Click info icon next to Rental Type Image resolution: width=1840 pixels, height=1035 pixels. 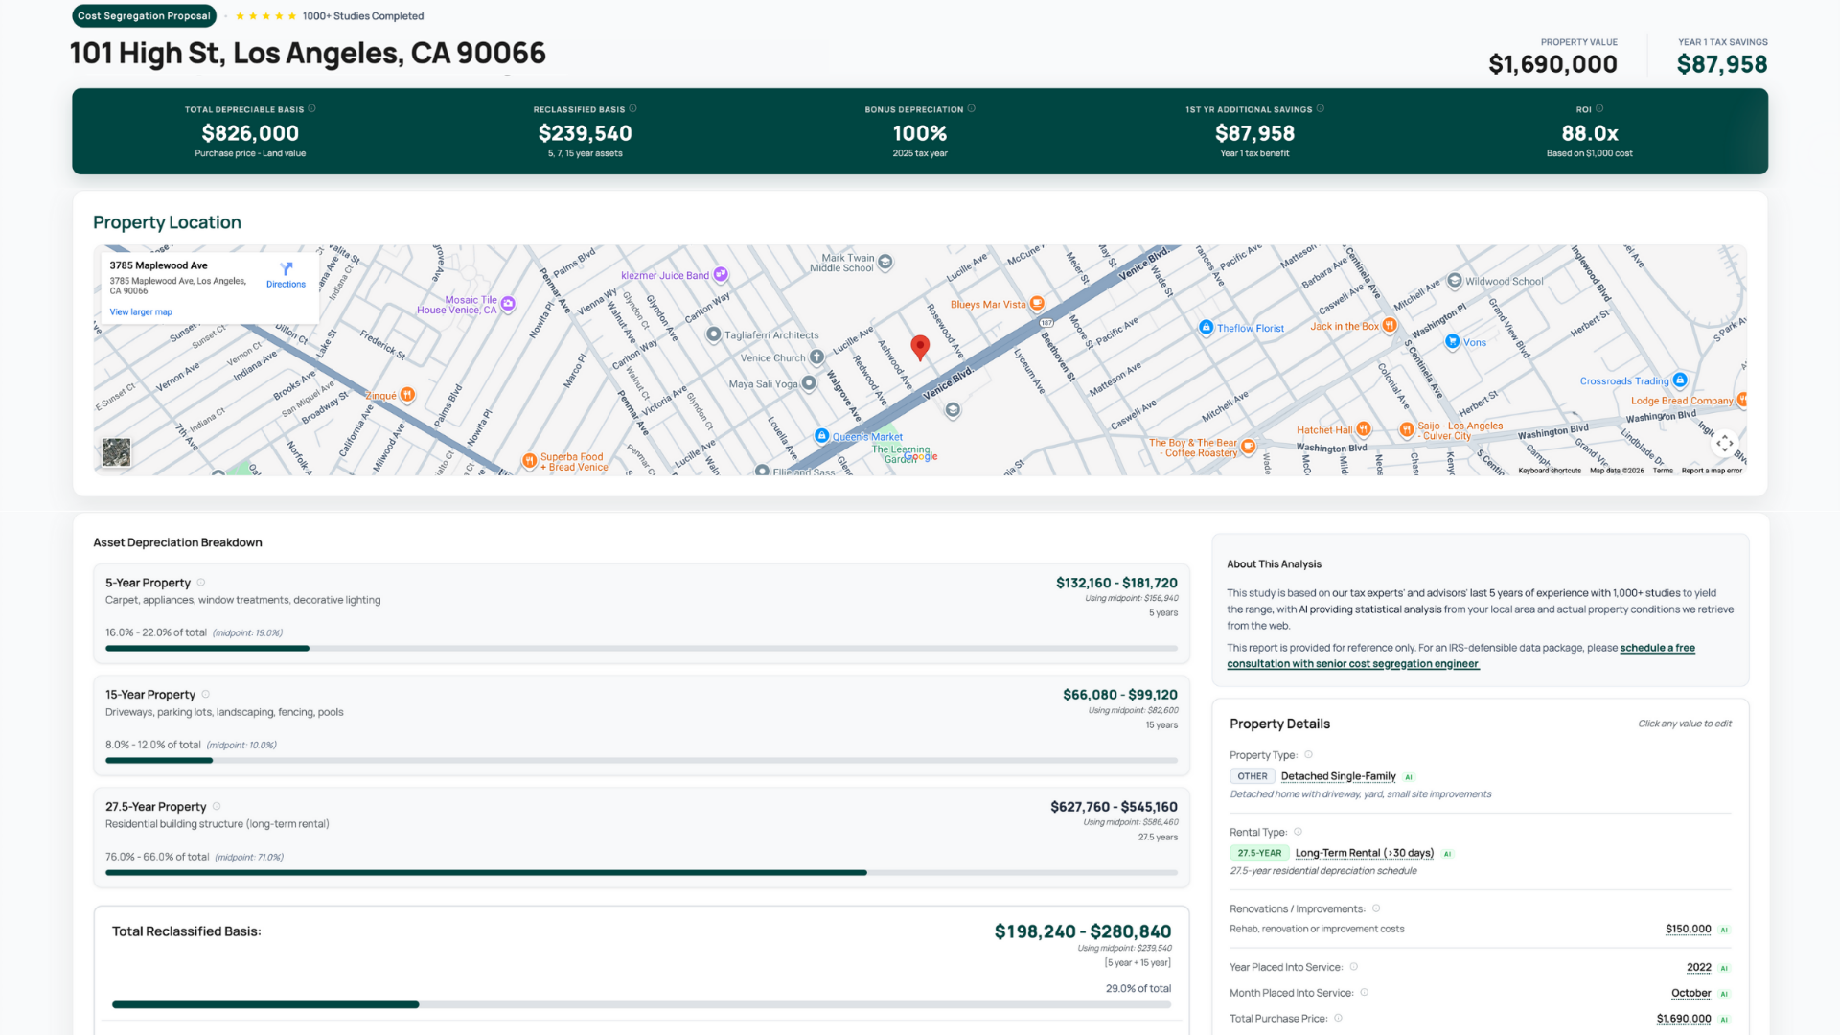pos(1299,832)
